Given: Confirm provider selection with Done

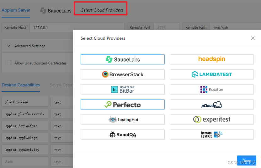Looking at the screenshot, I should coord(247,160).
